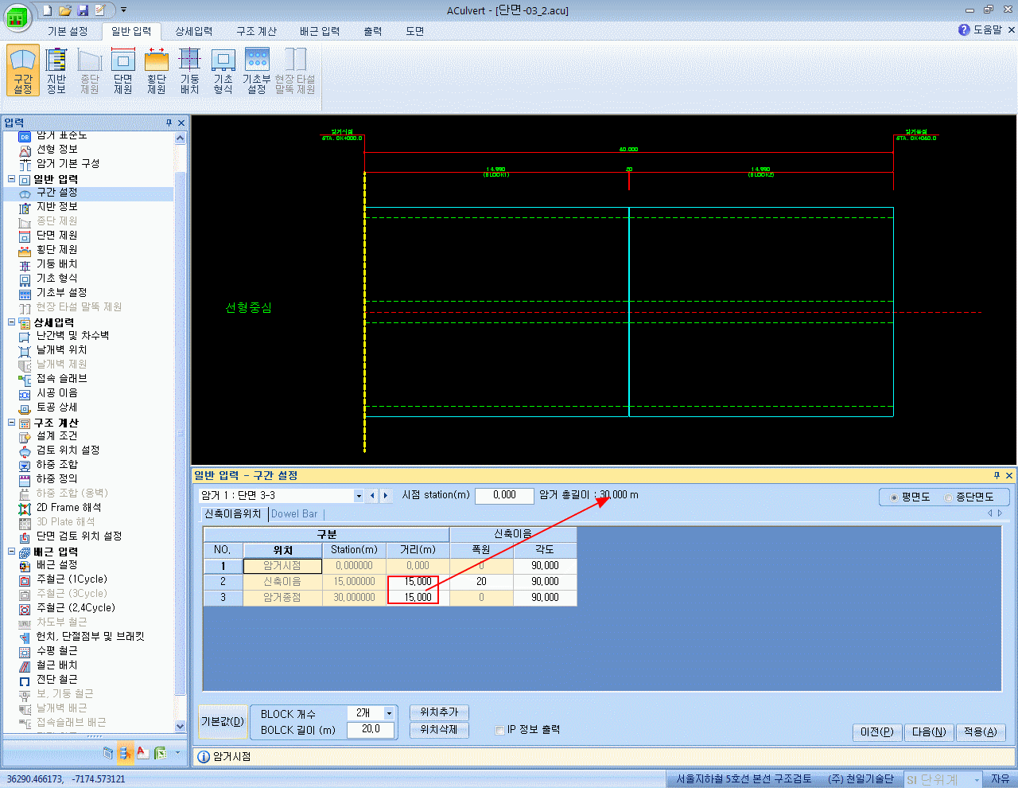Click the save icon in title bar
1018x788 pixels.
(x=83, y=10)
